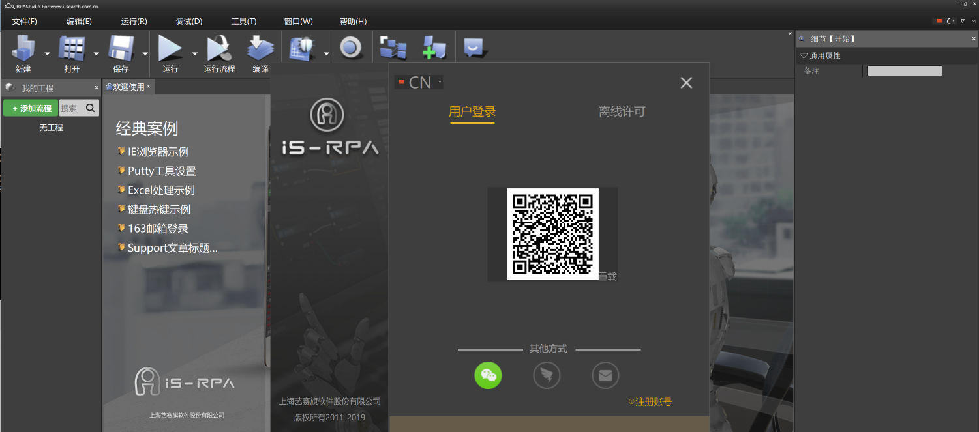Screen dimensions: 979x432
Task: Click the 注册账号 link
Action: point(654,402)
